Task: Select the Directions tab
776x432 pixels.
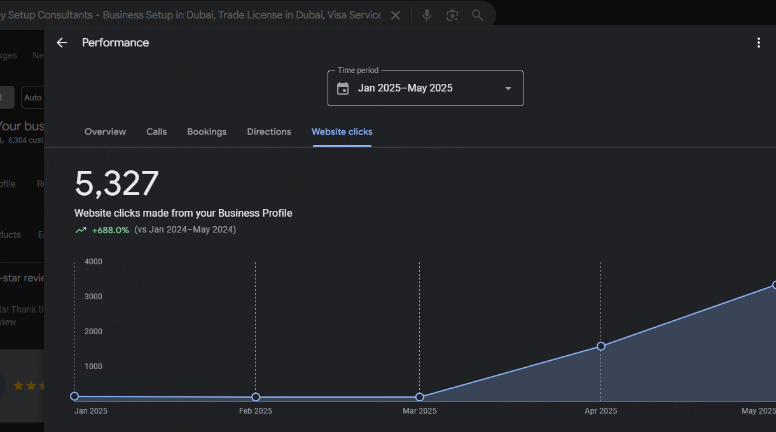Action: point(269,132)
